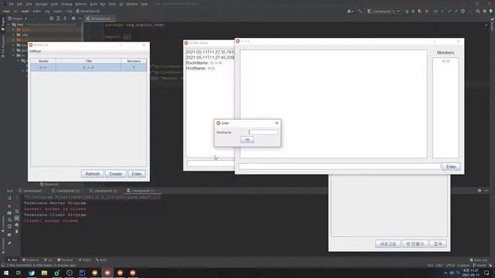495x278 pixels.
Task: Click the collapse all icon in Project panel
Action: tap(65, 19)
